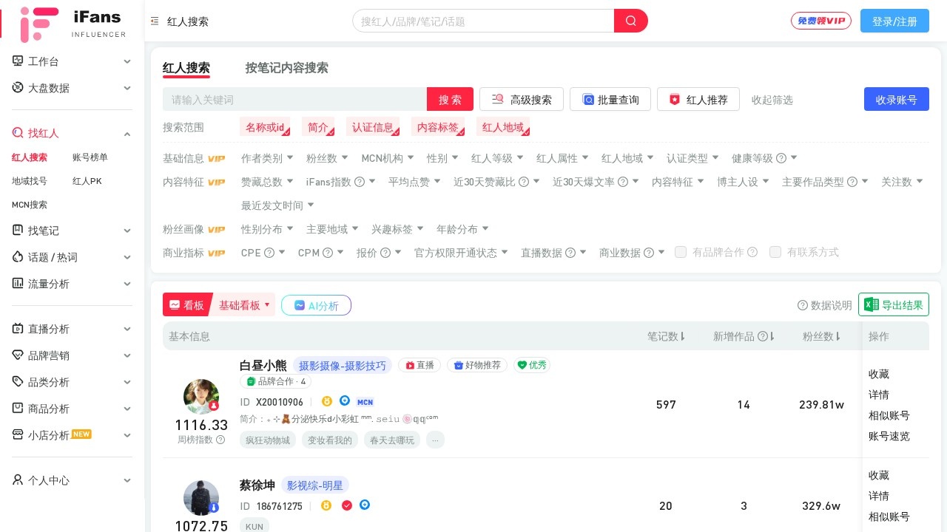This screenshot has height=532, width=947.
Task: Enable the 有品牌合作 checkbox
Action: [681, 252]
